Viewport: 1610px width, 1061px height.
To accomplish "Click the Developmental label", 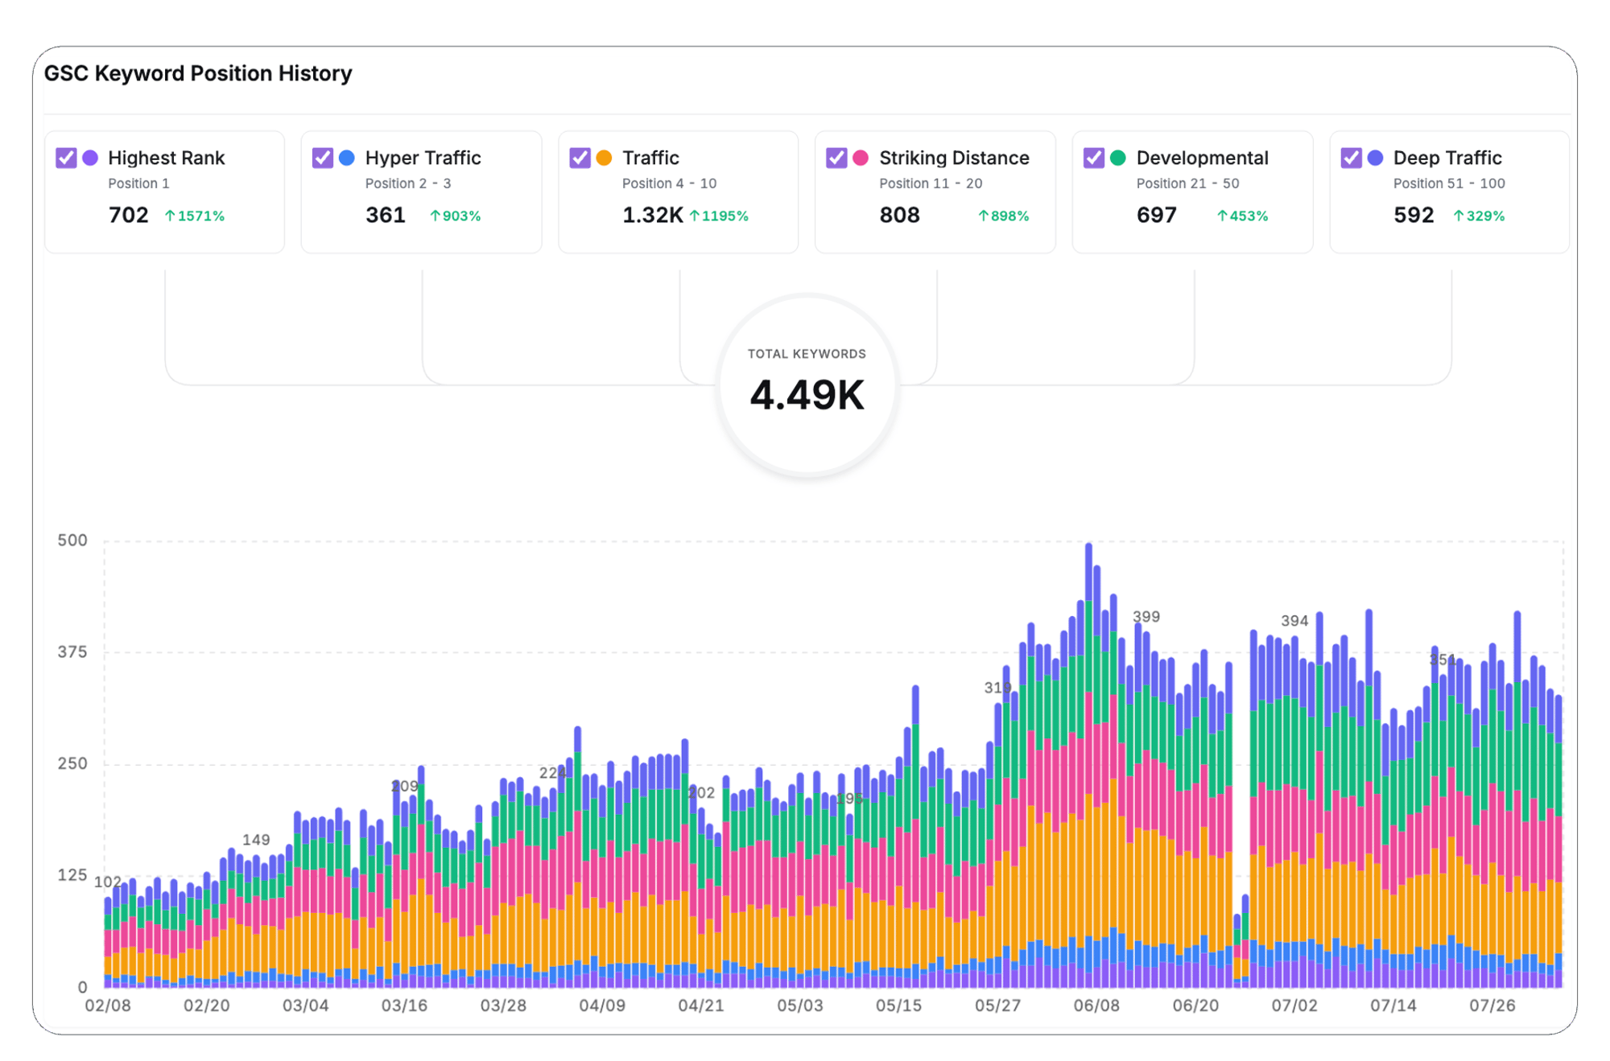I will point(1202,158).
